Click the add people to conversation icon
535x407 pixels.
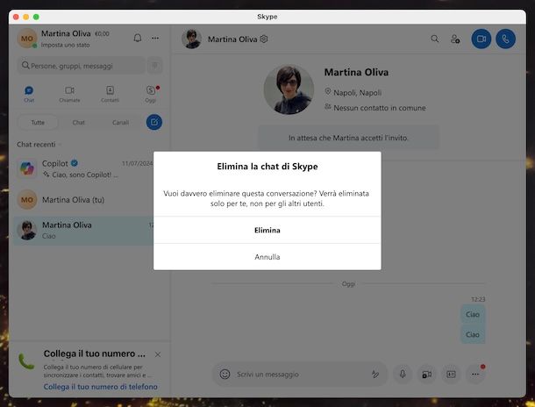pos(455,39)
